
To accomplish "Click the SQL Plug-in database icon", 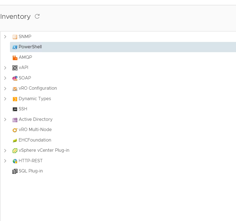I will pyautogui.click(x=15, y=171).
